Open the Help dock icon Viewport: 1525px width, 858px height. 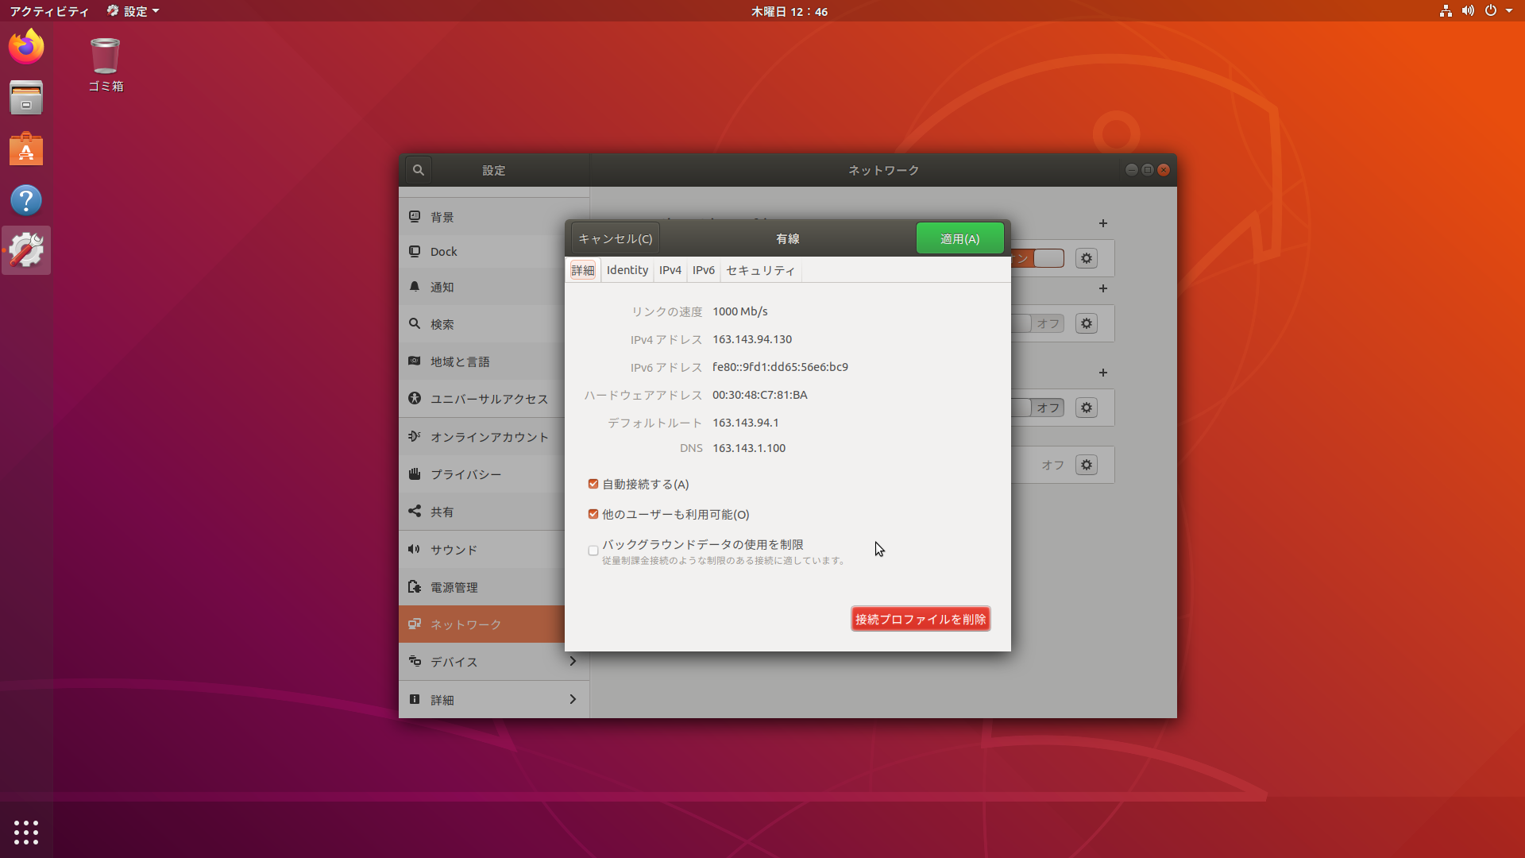coord(26,200)
